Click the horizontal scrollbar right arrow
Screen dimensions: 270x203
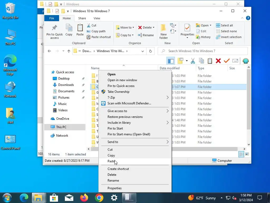244,149
